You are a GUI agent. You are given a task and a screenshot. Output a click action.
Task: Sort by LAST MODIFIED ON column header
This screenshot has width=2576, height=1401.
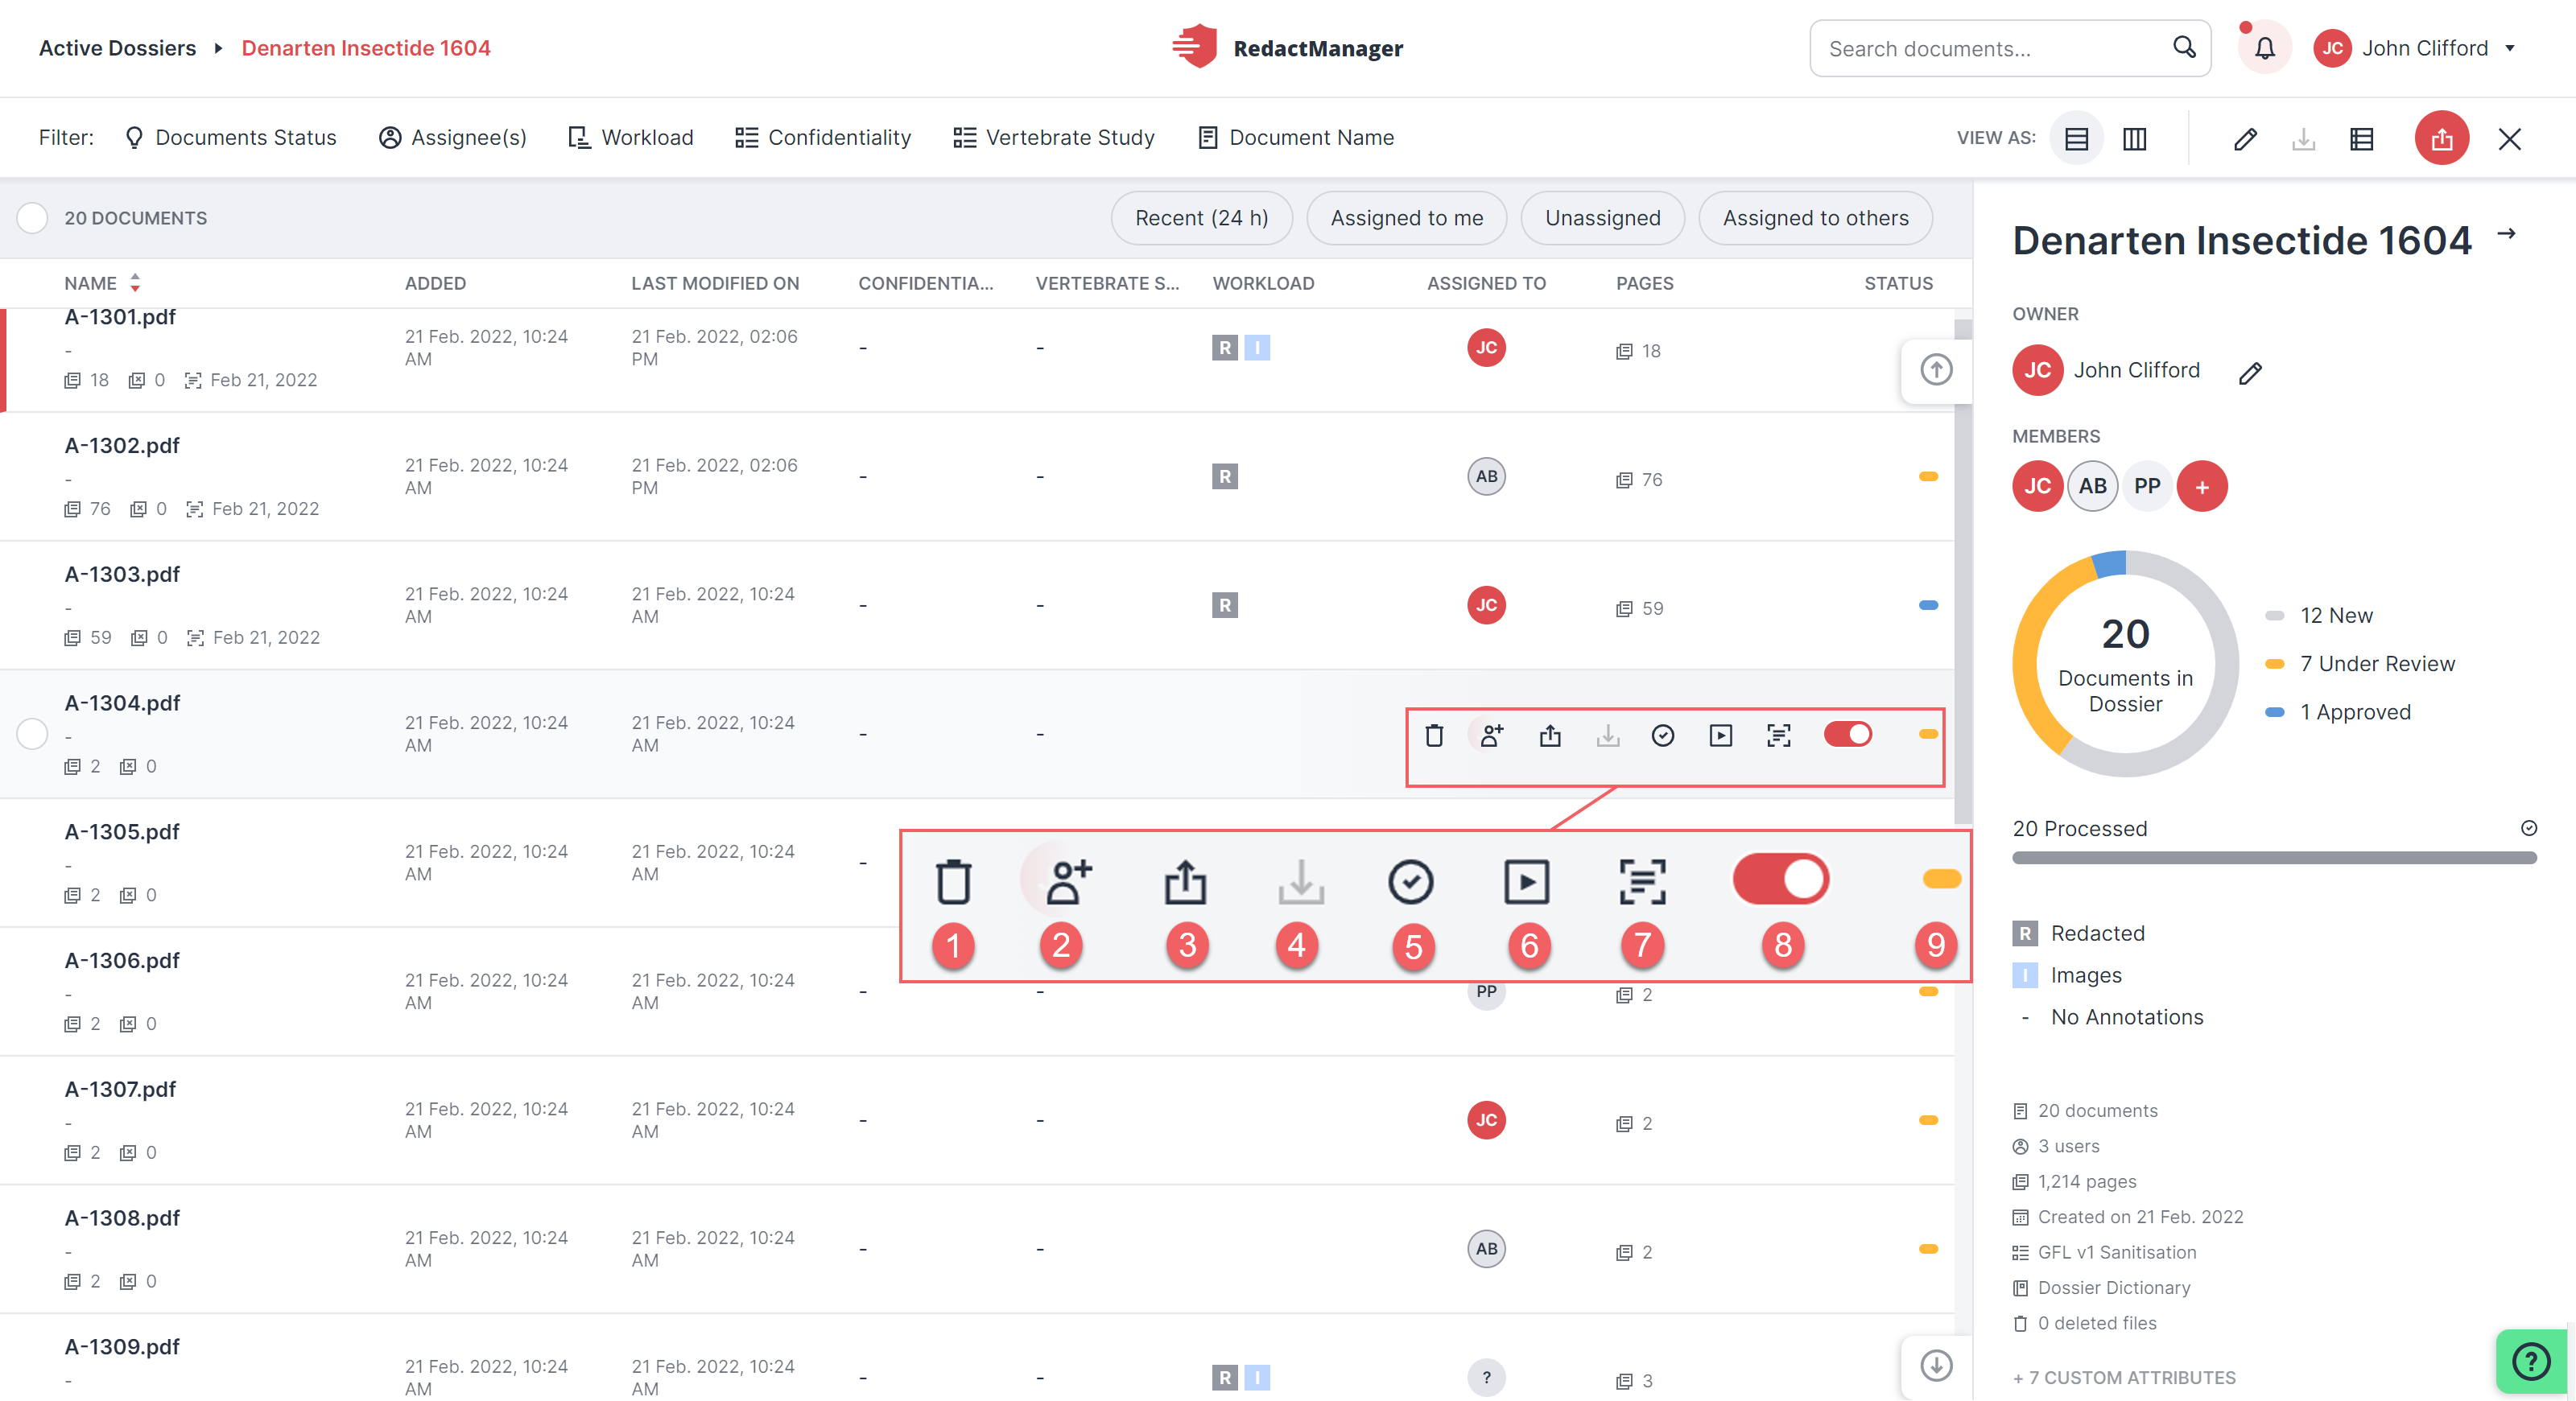point(715,282)
